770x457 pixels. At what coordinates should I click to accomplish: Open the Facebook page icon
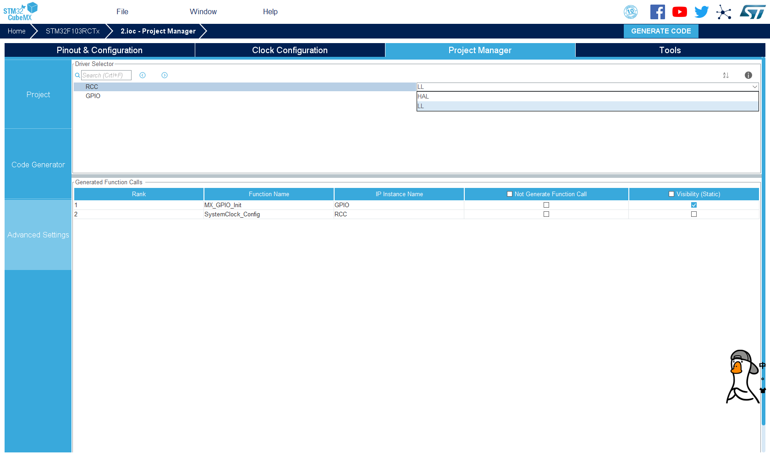tap(658, 12)
